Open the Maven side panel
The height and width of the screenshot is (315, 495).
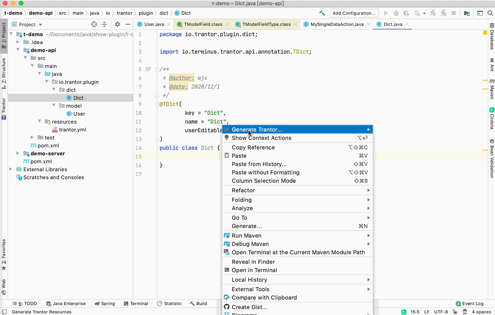tap(491, 89)
